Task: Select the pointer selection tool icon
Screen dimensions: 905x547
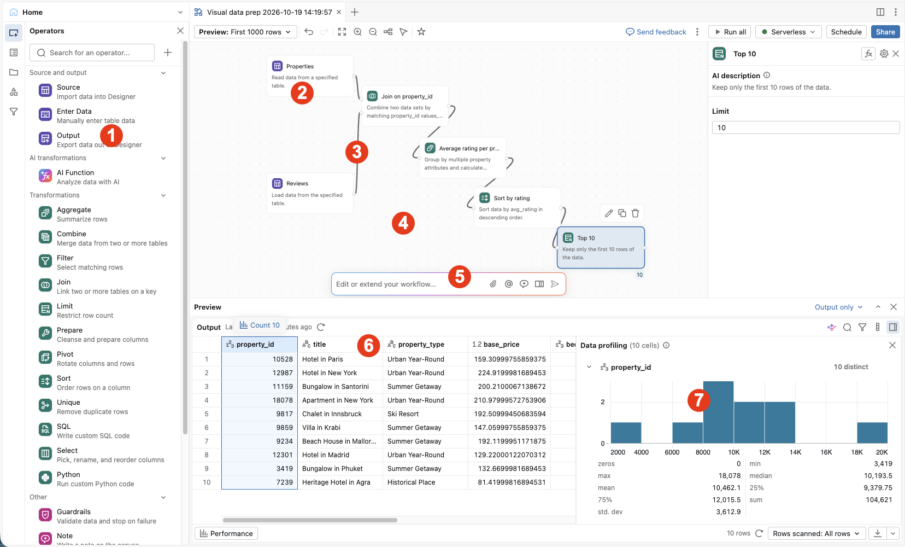Action: click(403, 32)
